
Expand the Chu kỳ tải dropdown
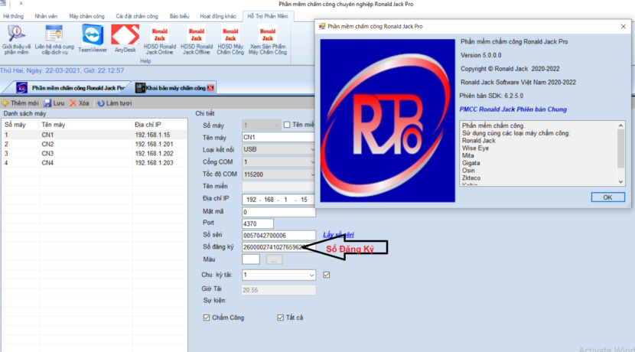311,275
